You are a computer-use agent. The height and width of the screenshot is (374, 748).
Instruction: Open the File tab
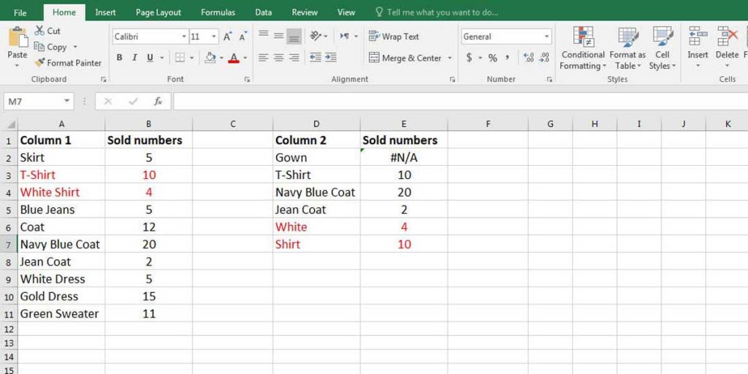[20, 12]
